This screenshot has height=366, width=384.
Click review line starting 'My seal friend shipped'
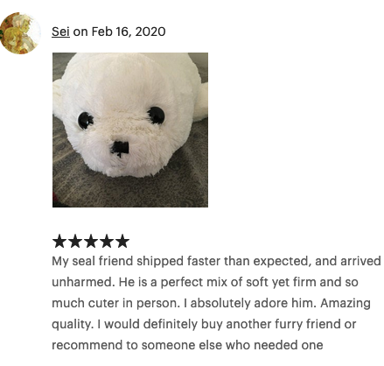(216, 261)
